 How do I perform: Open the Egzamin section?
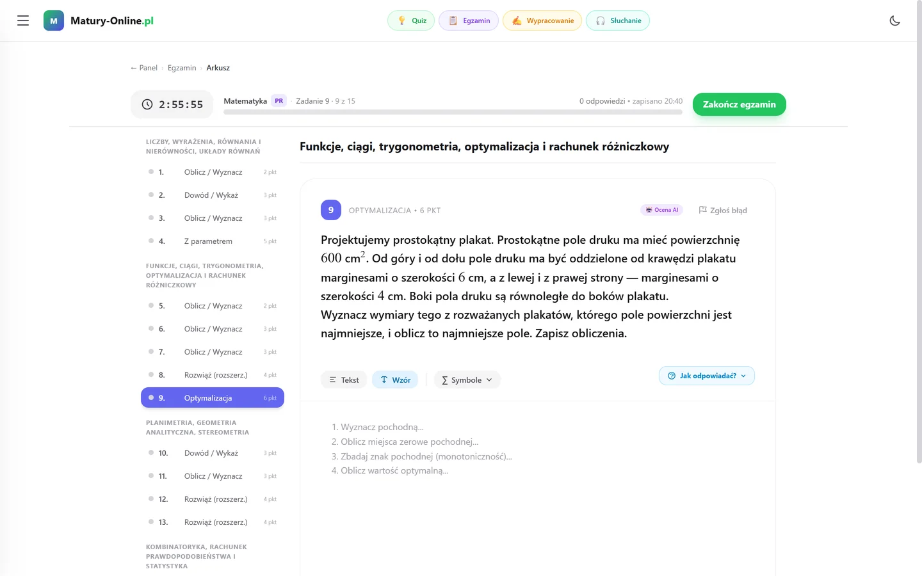(469, 20)
